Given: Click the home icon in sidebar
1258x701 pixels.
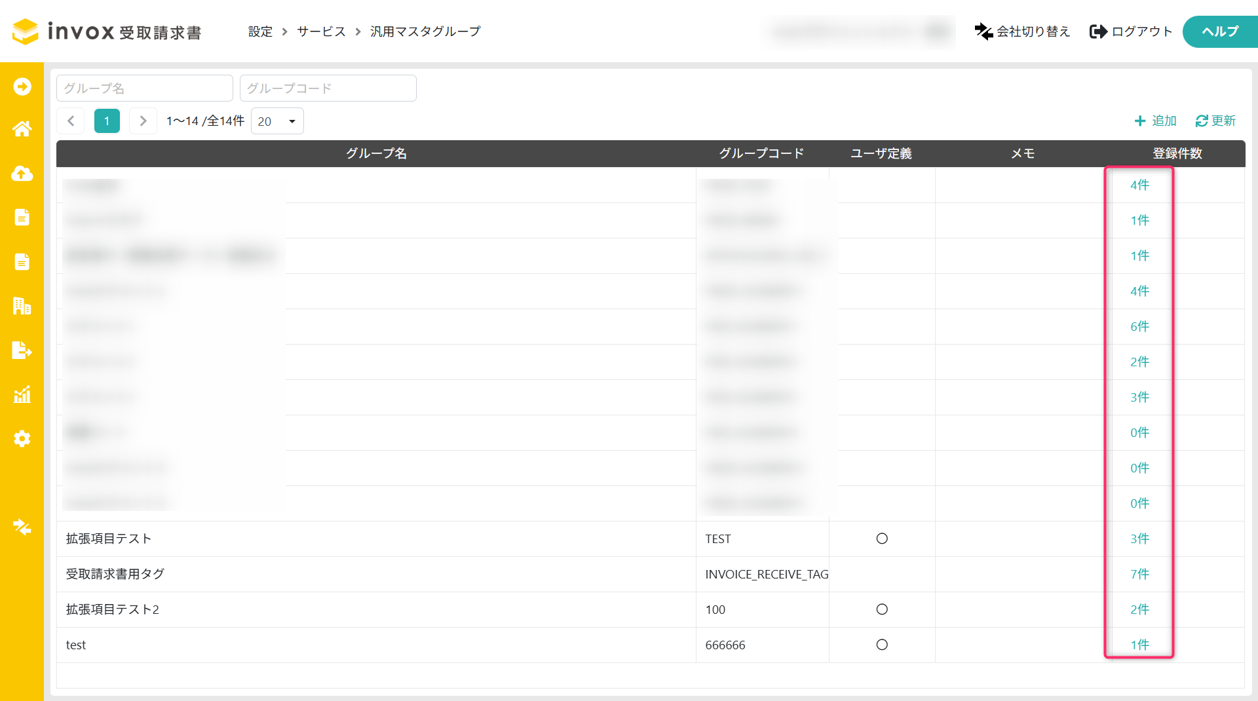Looking at the screenshot, I should pos(22,129).
